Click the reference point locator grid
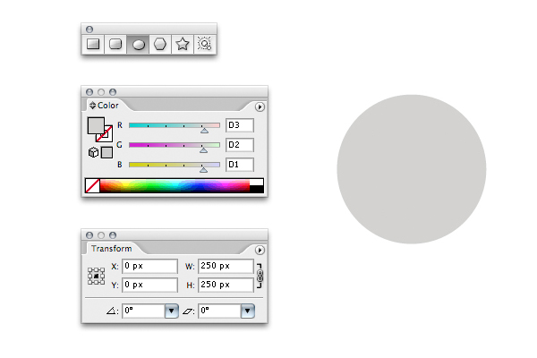Screen dimensions: 537x358 click(96, 277)
